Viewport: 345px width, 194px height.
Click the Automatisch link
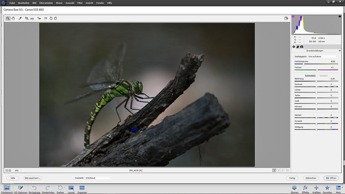pos(310,76)
